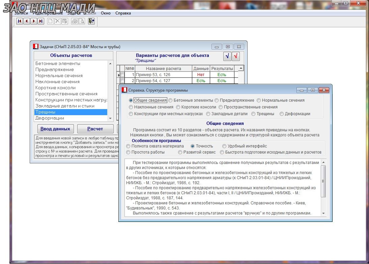This screenshot has width=369, height=264.
Task: Open the Задачи menu in menu bar
Action: click(x=74, y=13)
